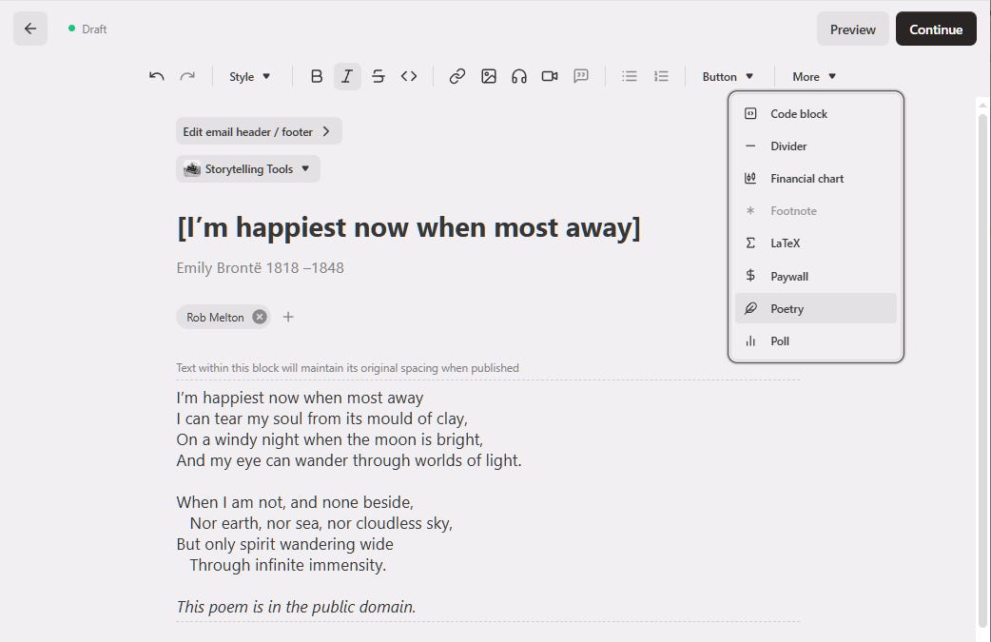Click the back arrow button
The height and width of the screenshot is (642, 991).
(x=30, y=29)
